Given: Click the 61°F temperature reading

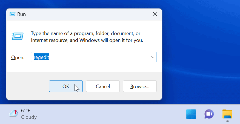Looking at the screenshot, I should coord(26,111).
